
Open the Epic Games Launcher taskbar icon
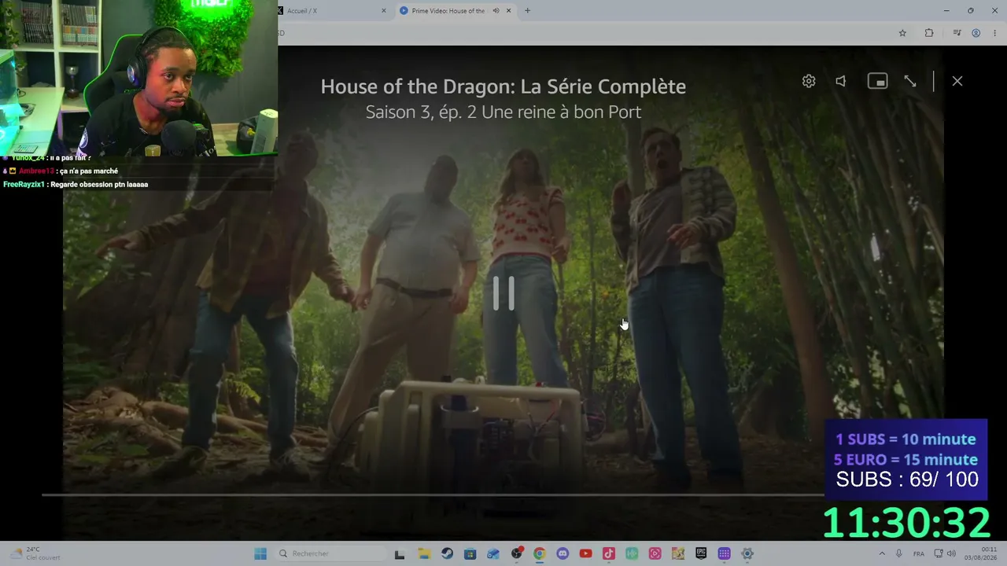point(701,553)
